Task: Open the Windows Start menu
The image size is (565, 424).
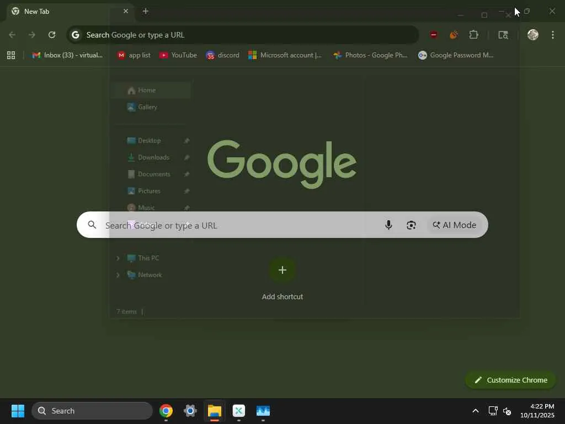Action: pos(18,411)
